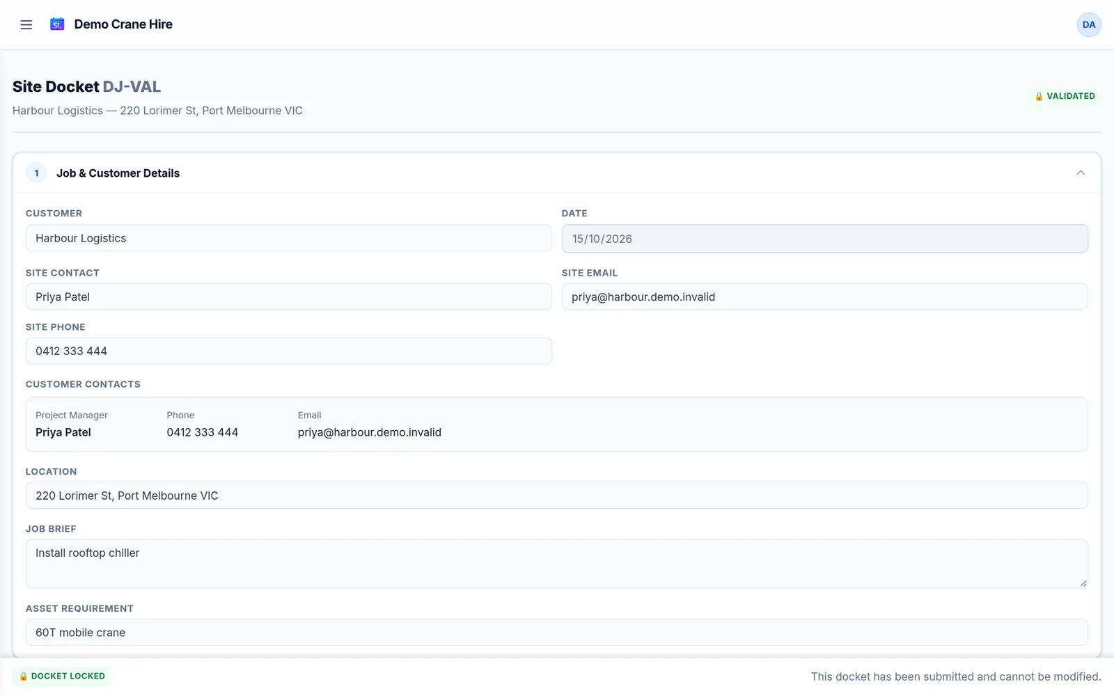Click the section number 1 badge
The width and height of the screenshot is (1114, 696).
pyautogui.click(x=36, y=173)
